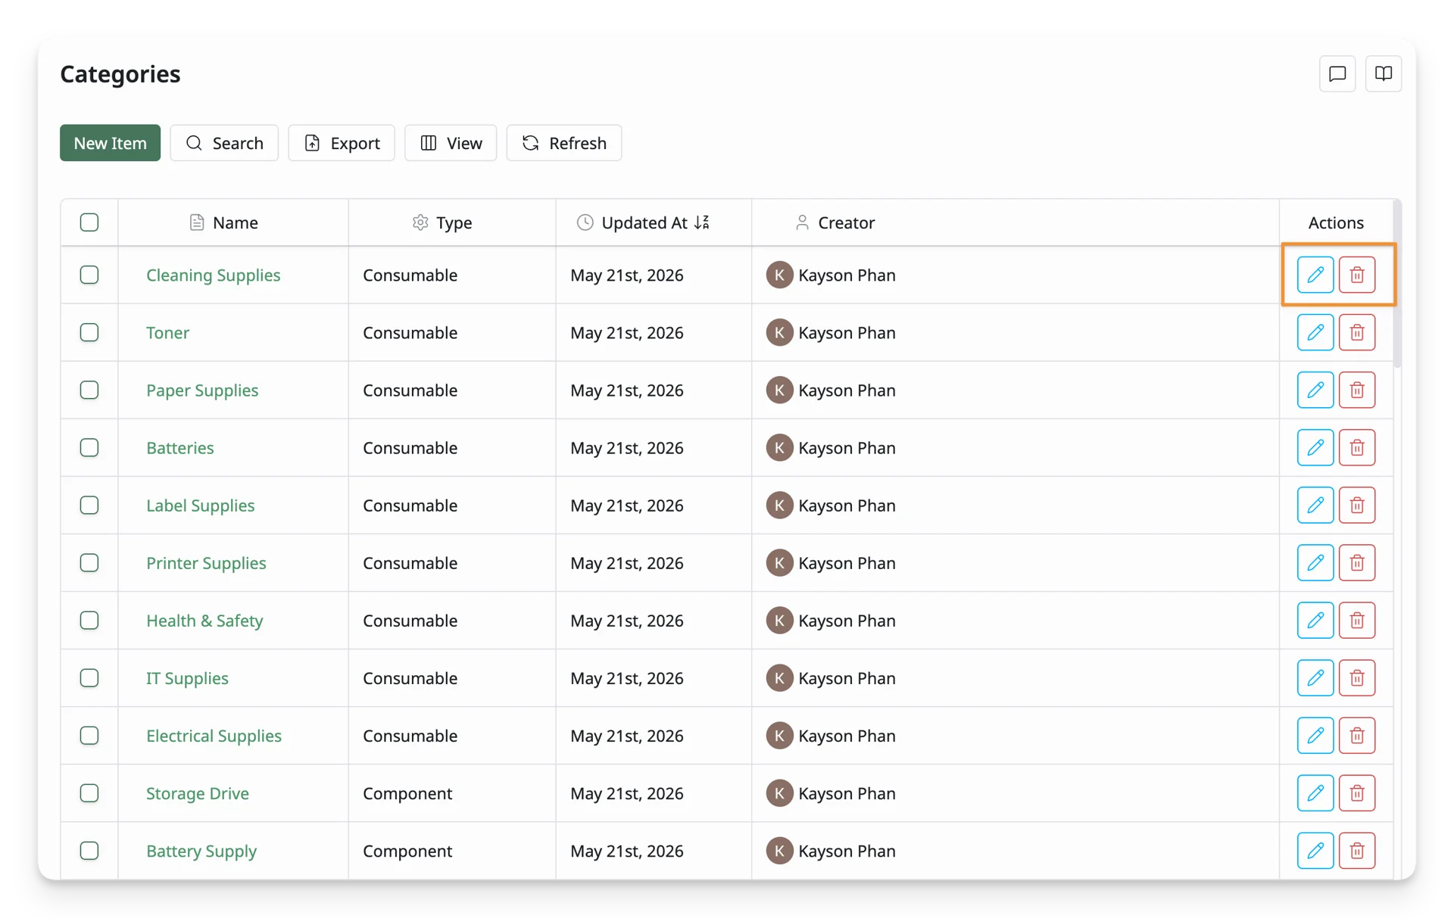Edit the Cleaning Supplies category
This screenshot has height=918, width=1454.
(x=1315, y=275)
